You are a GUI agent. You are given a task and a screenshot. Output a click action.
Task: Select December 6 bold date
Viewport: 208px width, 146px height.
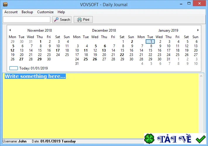click(x=105, y=46)
